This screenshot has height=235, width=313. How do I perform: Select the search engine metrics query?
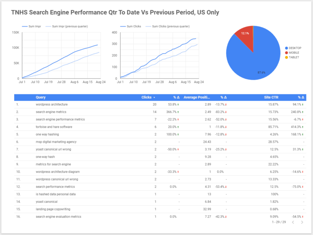point(51,112)
